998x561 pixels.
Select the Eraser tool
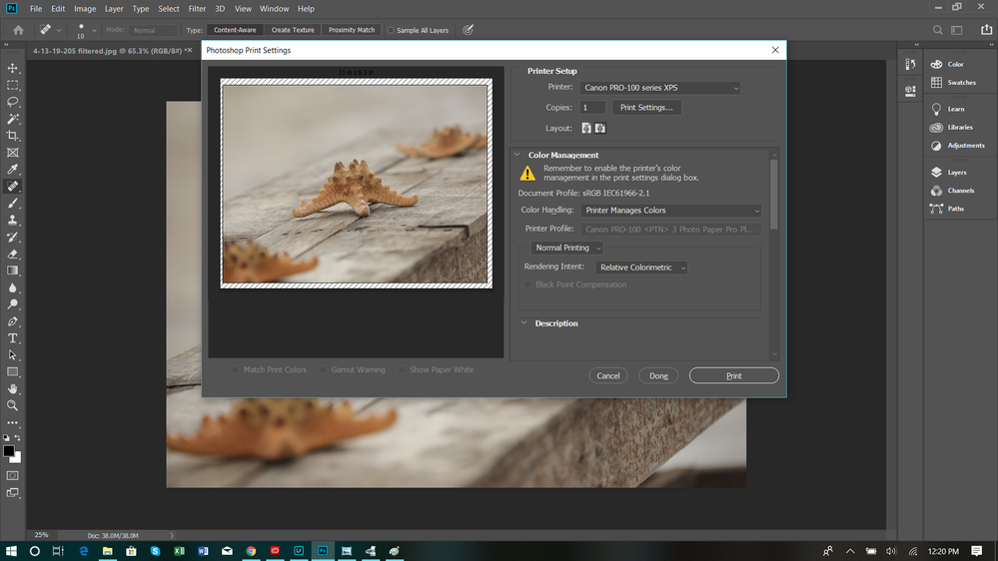click(x=13, y=255)
